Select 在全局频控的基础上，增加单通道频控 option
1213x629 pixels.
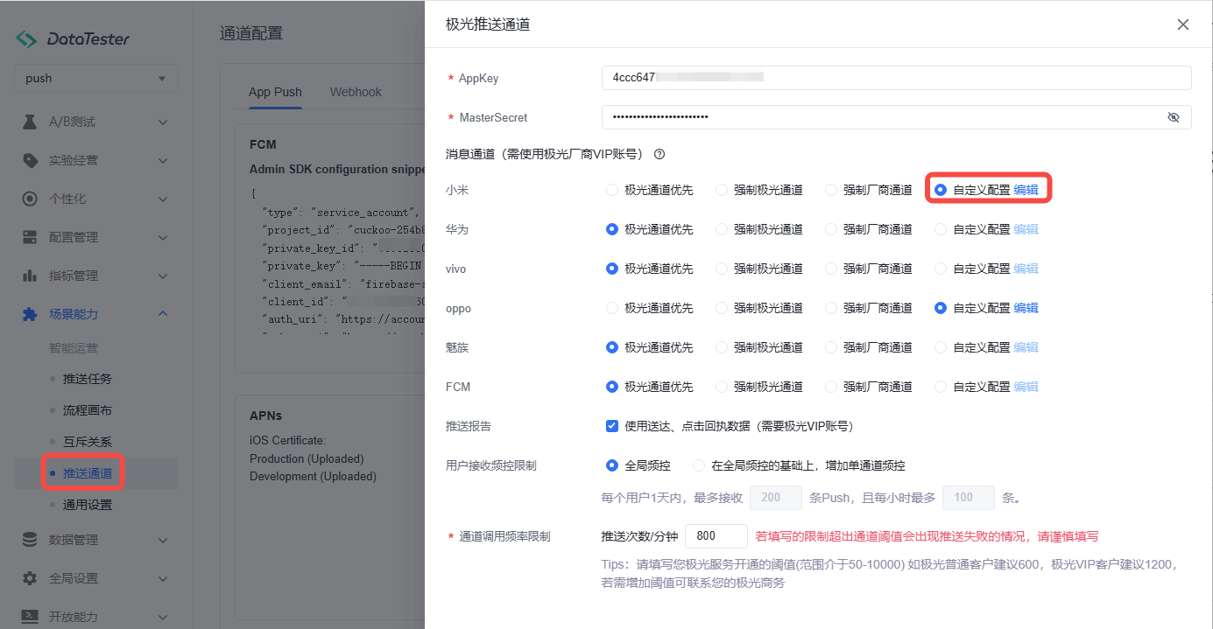coord(699,465)
